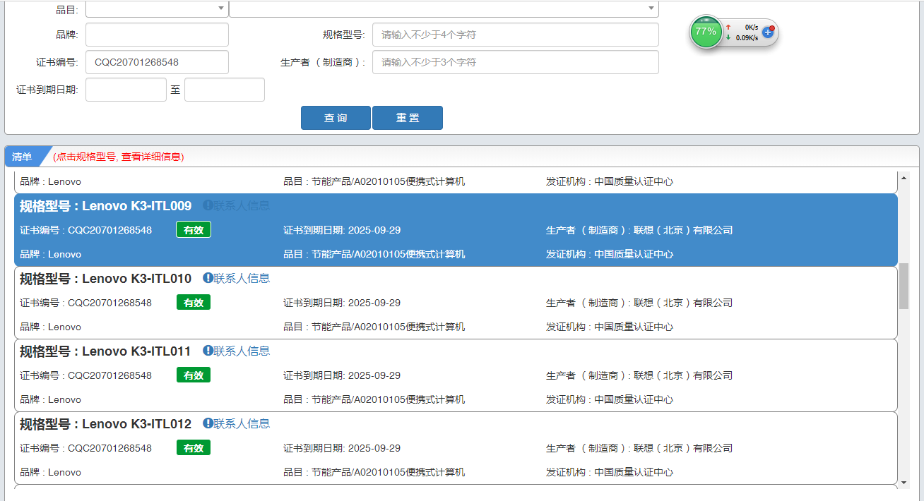Click the red hint text 点击规格型号, 查看详细信息
Image resolution: width=924 pixels, height=501 pixels.
coord(119,157)
